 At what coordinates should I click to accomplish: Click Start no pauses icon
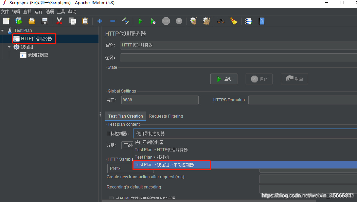[x=153, y=21]
